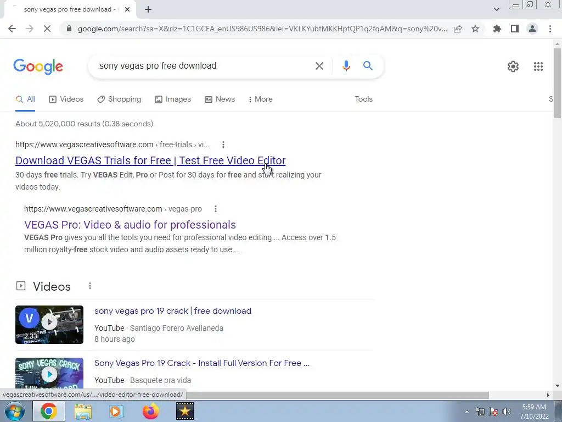
Task: Click the Videos section play icon
Action: (x=21, y=286)
